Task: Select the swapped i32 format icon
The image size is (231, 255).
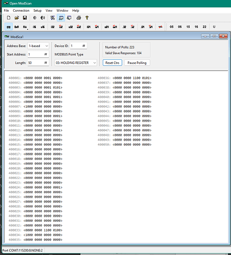Action: [x=61, y=27]
